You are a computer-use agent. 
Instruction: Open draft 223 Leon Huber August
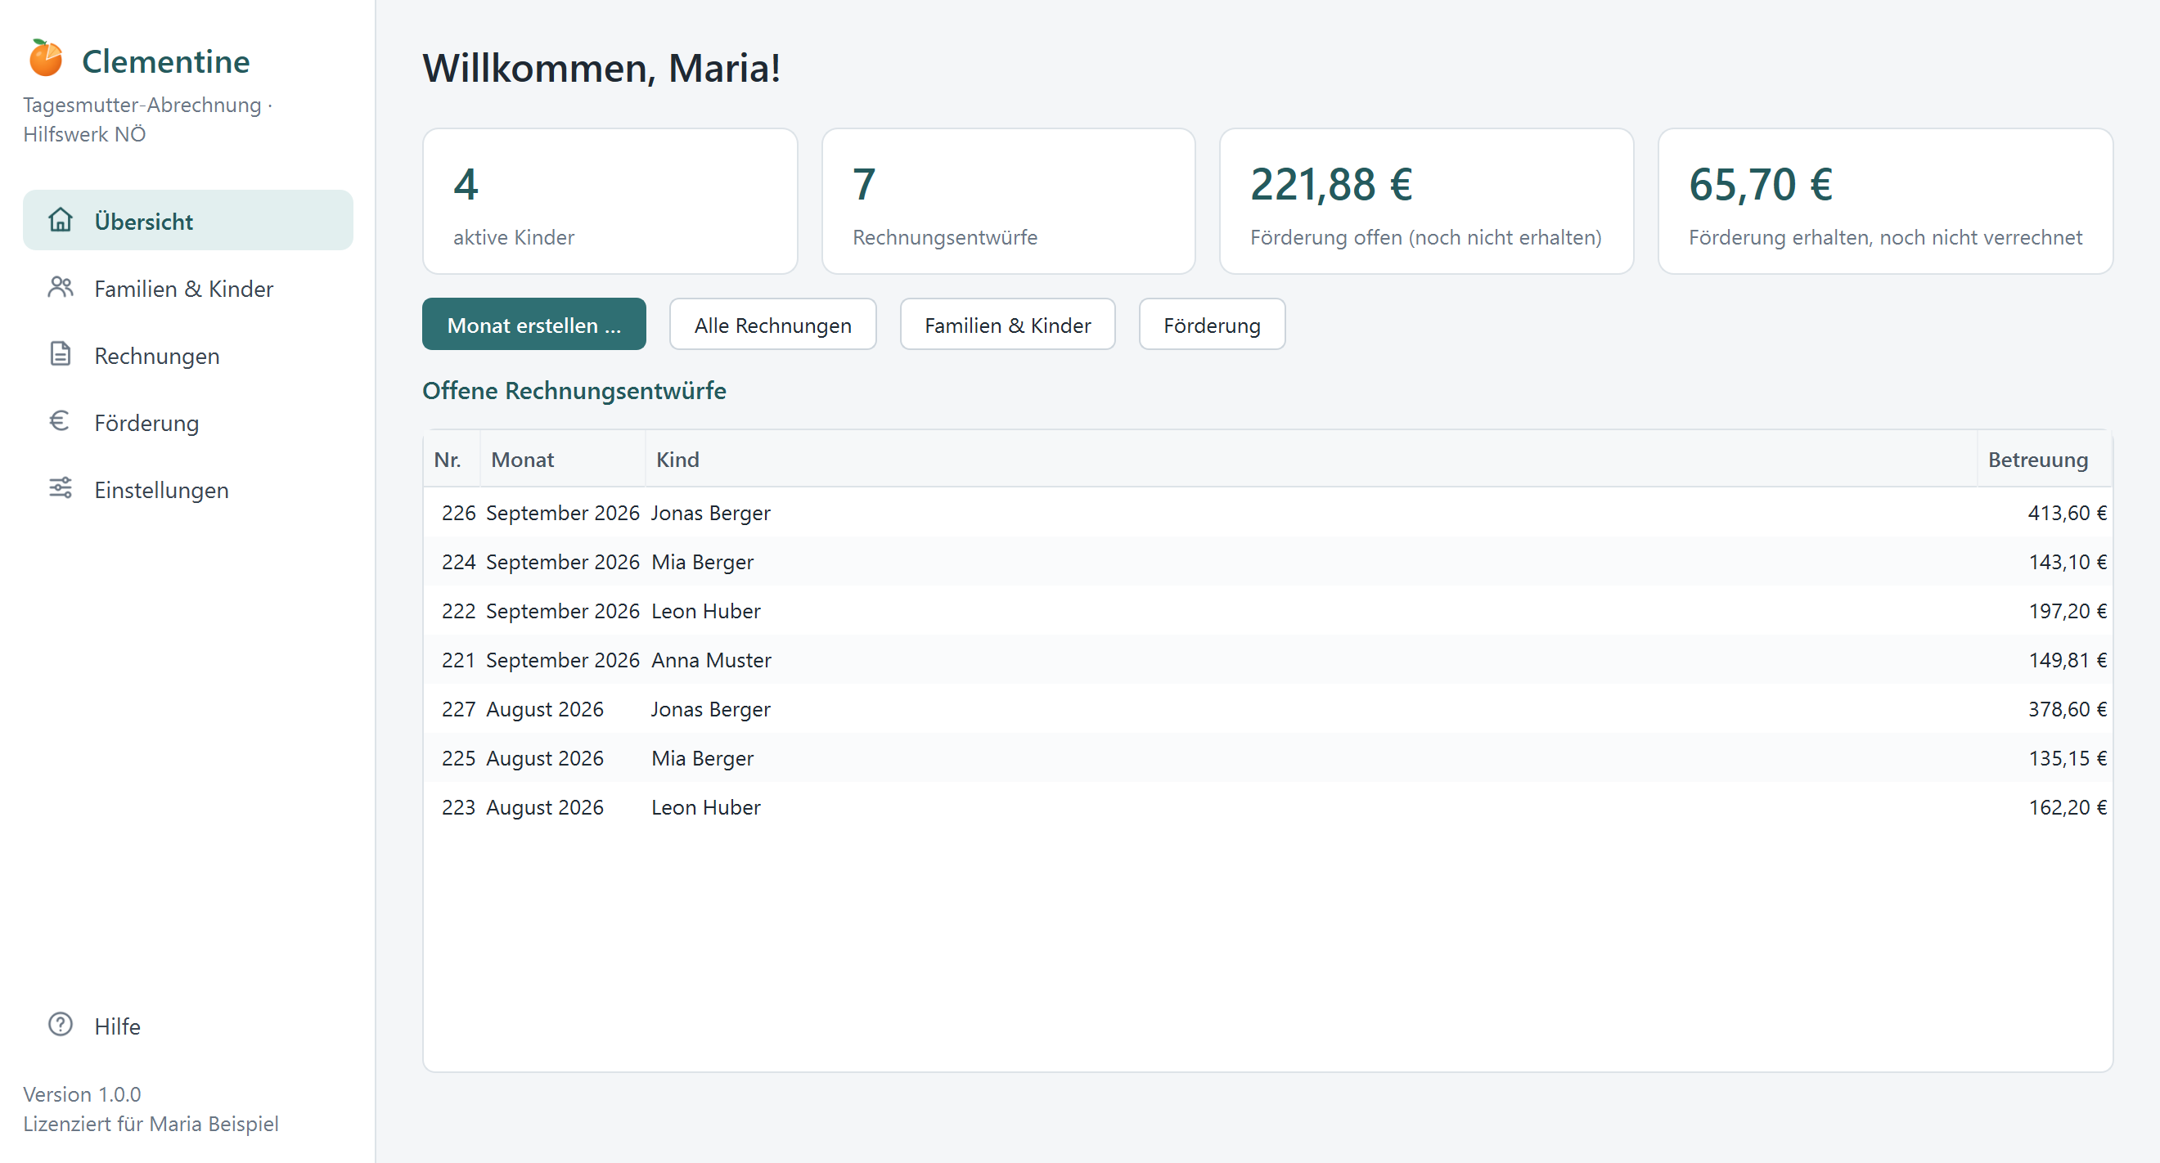coord(1267,807)
